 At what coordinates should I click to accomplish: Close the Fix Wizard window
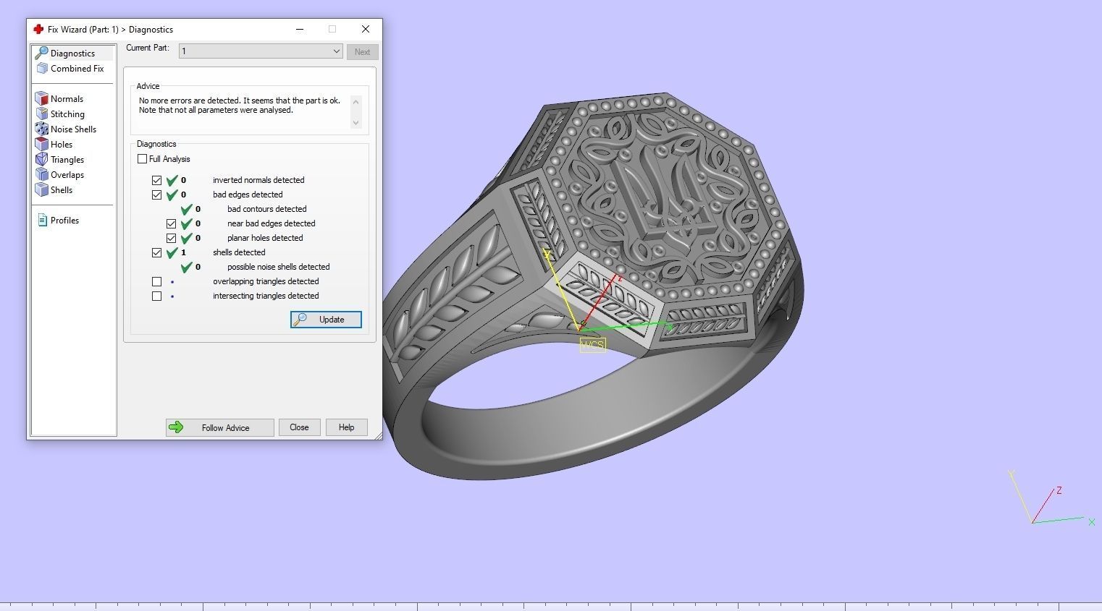366,29
